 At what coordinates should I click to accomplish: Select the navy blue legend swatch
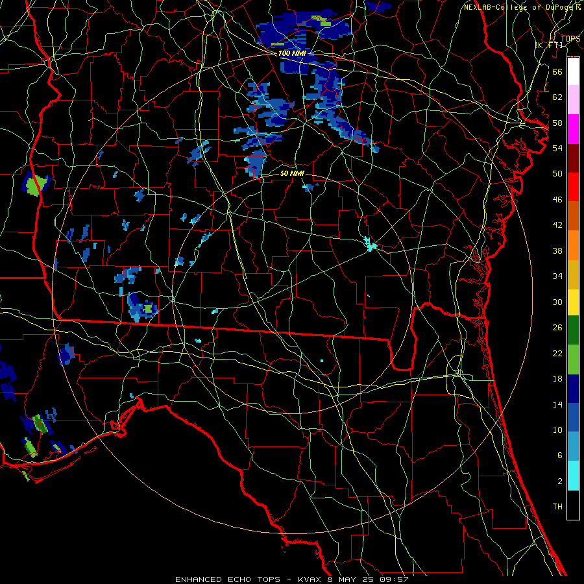tap(573, 389)
